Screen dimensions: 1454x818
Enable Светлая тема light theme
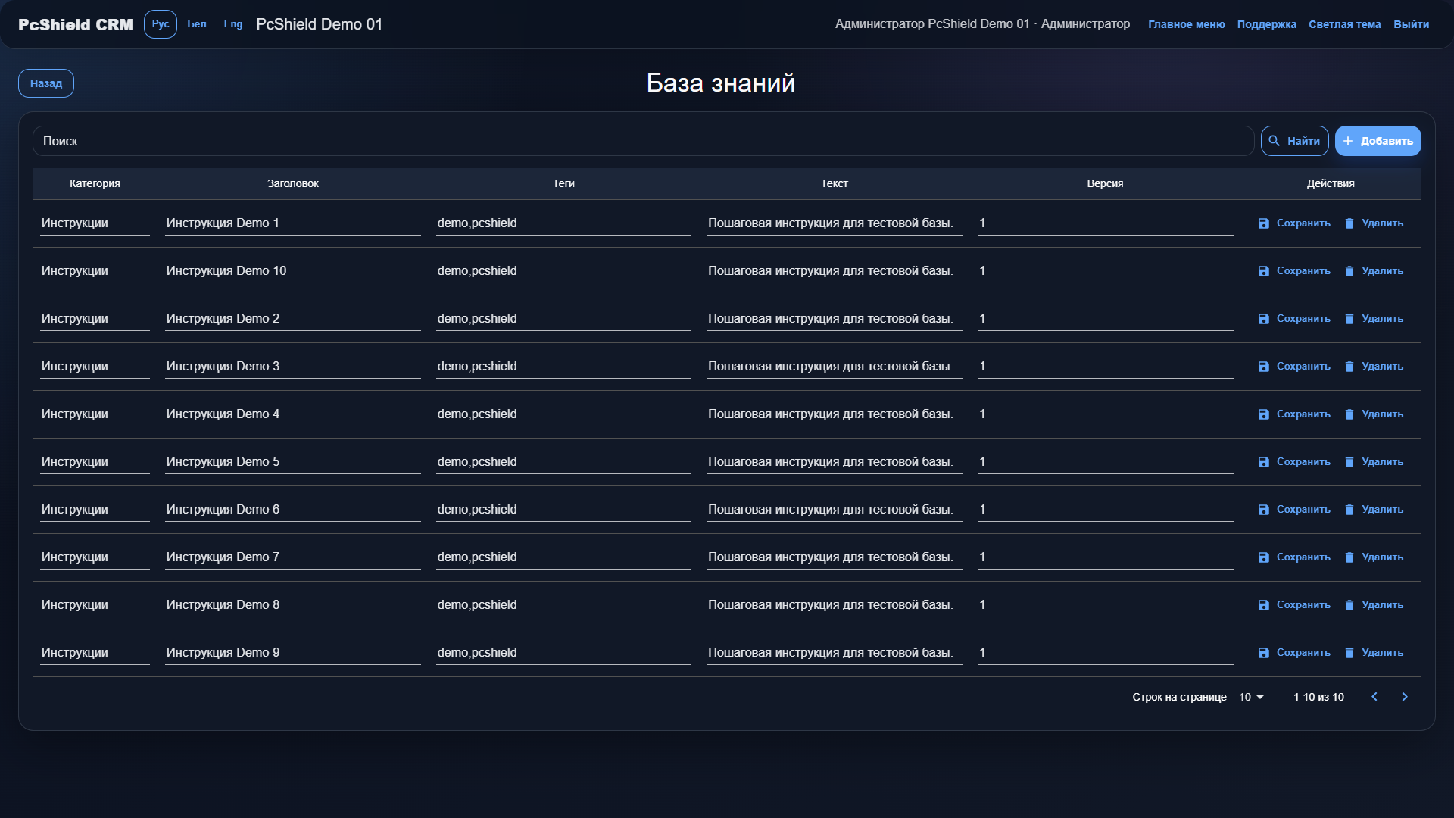point(1345,24)
